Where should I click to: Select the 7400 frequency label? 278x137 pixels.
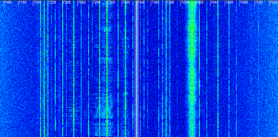(x=185, y=2)
